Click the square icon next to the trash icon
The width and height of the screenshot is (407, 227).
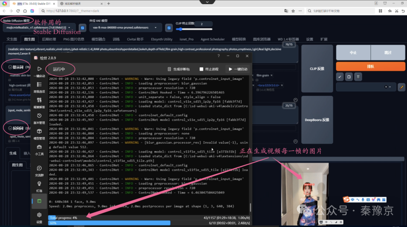tap(349, 77)
